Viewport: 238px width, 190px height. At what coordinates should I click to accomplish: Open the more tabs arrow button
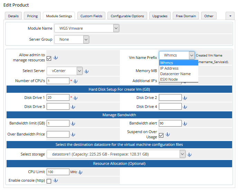tap(230, 16)
